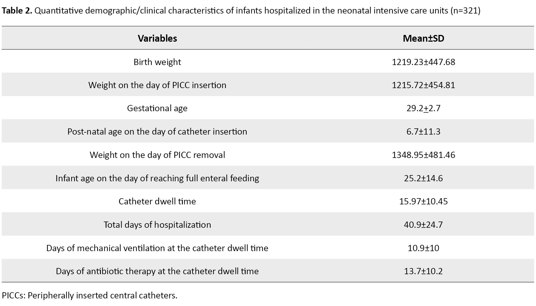Click the Gestational age value 29.2±2.7
Screen dimensions: 536x306
[423, 108]
